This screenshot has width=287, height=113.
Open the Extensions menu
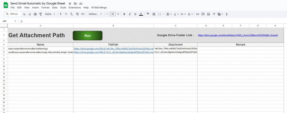point(75,8)
